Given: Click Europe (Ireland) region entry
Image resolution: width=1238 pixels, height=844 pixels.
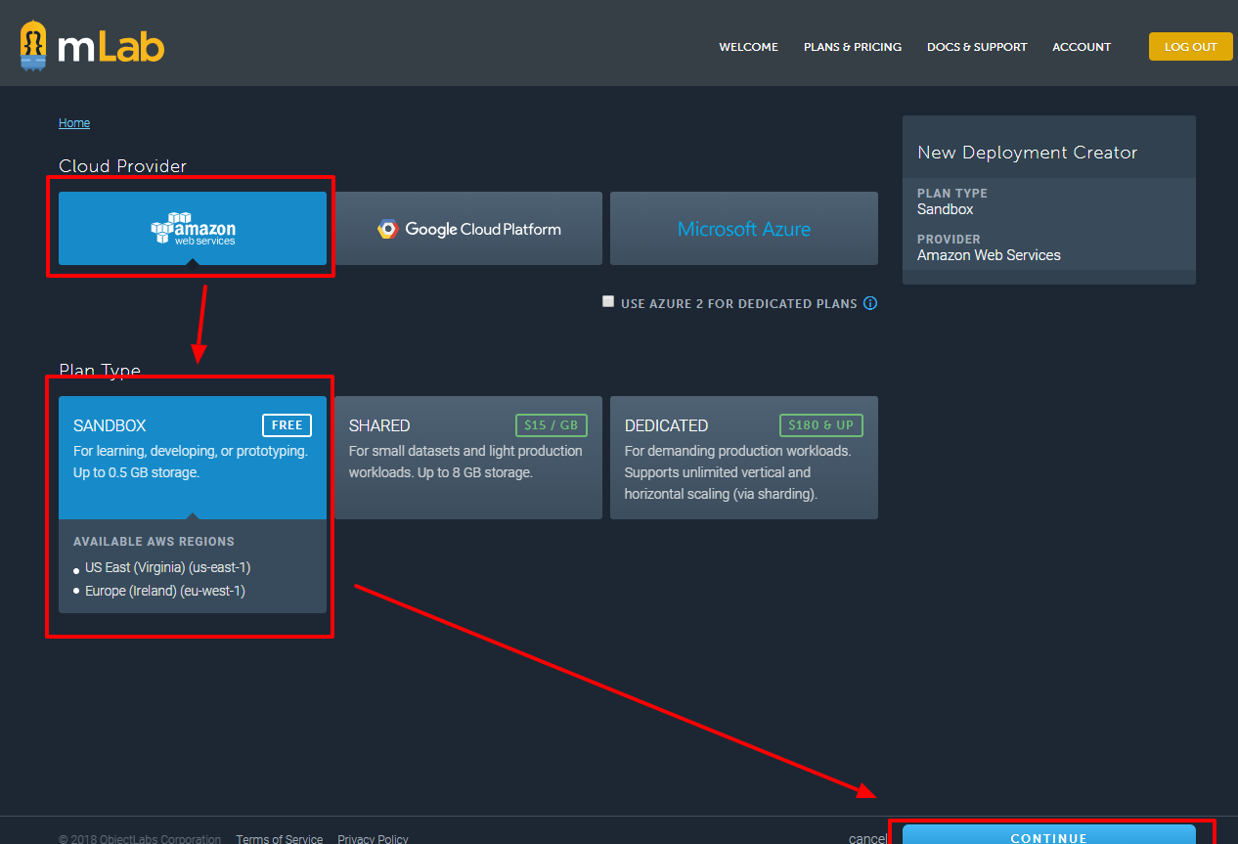Looking at the screenshot, I should click(x=164, y=591).
